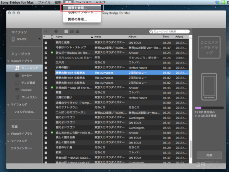Screen dimensions: 229x172
Task: Choose 携帯の修理... menu entry
Action: [82, 19]
